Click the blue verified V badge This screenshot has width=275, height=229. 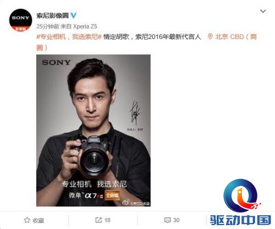pos(74,15)
